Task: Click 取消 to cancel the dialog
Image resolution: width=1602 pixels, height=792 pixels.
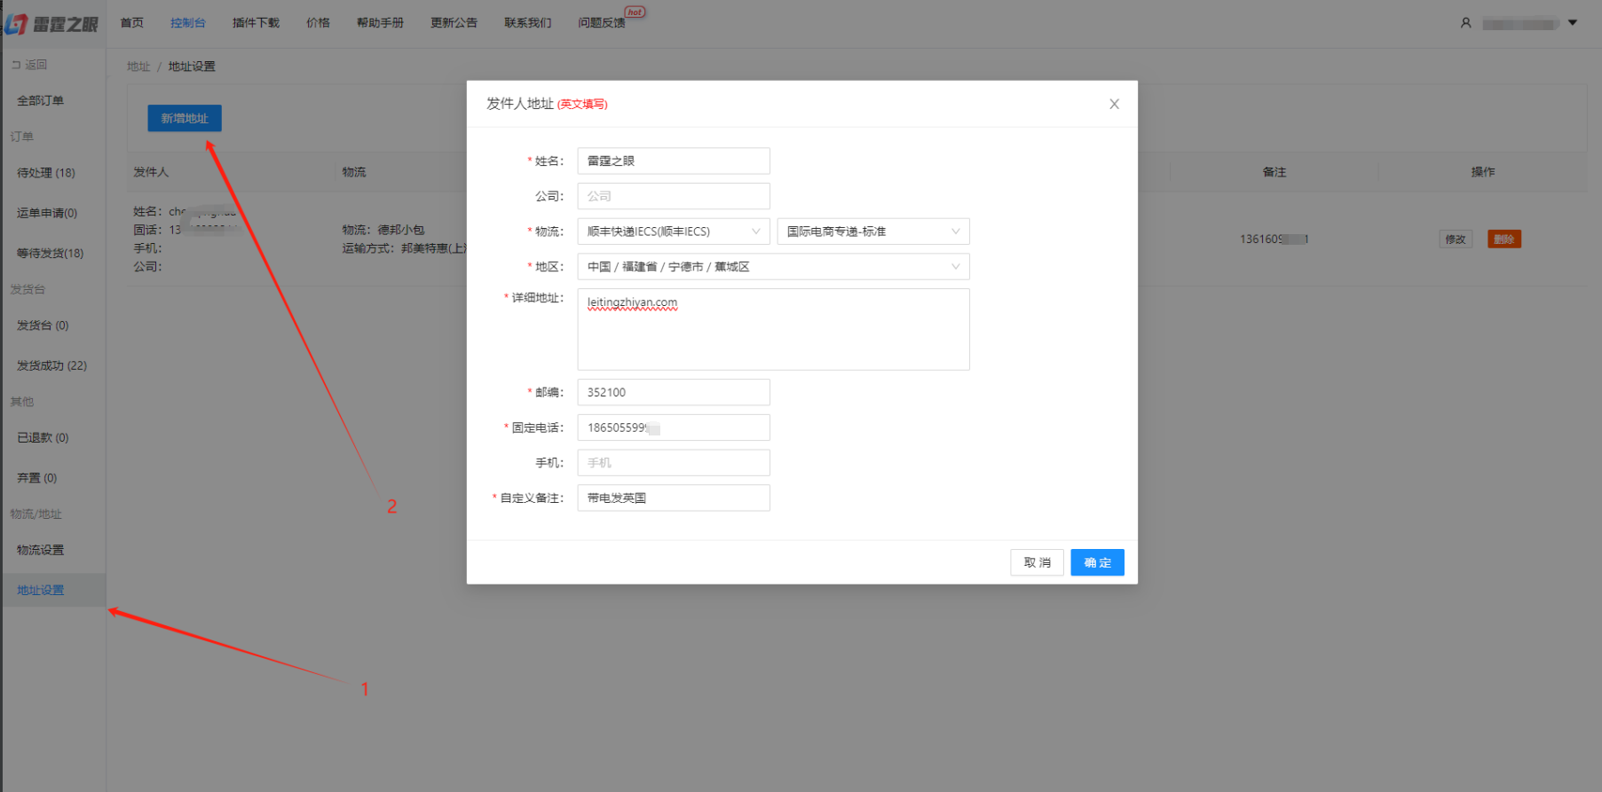Action: coord(1037,562)
